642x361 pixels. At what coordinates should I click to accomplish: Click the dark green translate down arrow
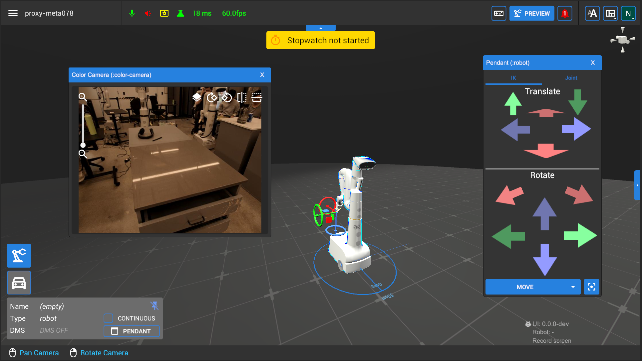tap(578, 102)
